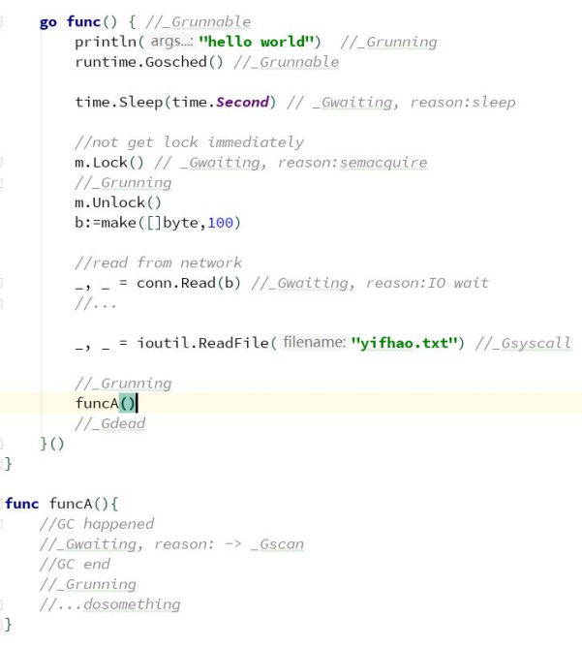Screen dimensions: 582x647
Task: Click the semacquire text in the comment
Action: [383, 162]
